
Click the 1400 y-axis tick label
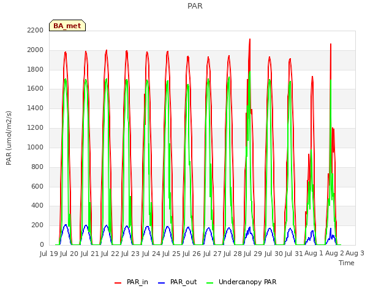(x=36, y=108)
